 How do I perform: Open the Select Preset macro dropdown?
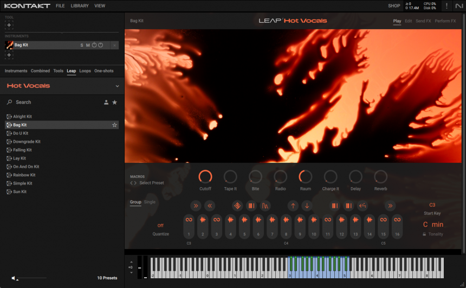pyautogui.click(x=152, y=183)
